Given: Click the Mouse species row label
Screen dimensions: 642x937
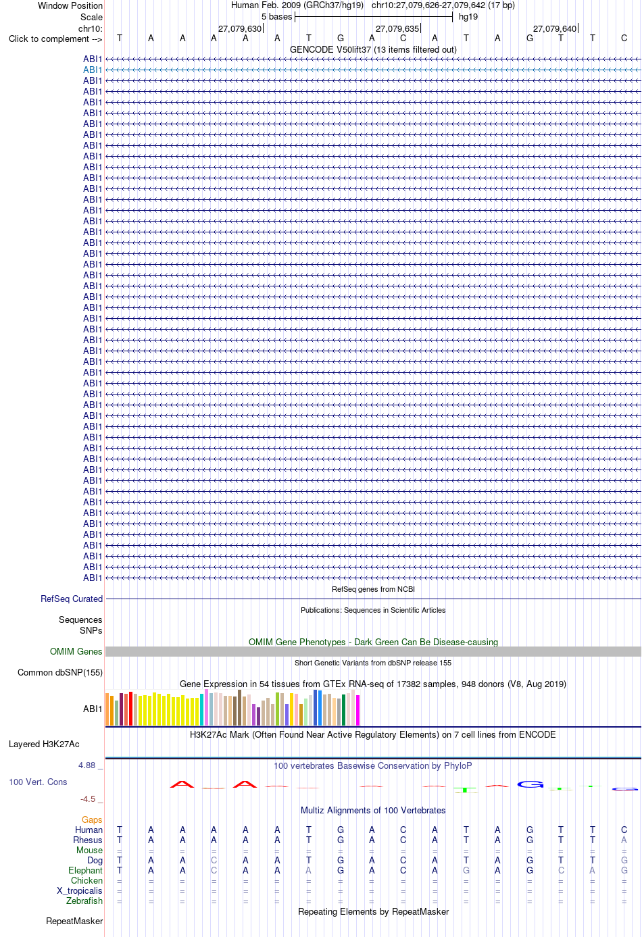Looking at the screenshot, I should click(89, 850).
